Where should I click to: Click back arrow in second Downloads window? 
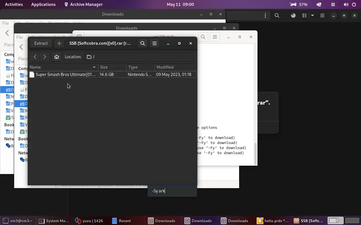(x=21, y=47)
